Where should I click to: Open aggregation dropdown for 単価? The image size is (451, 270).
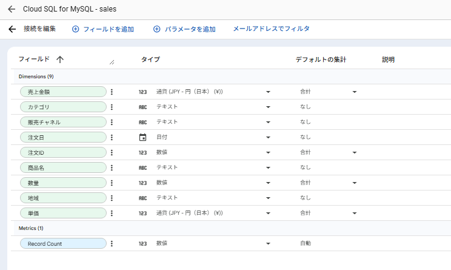tap(355, 214)
